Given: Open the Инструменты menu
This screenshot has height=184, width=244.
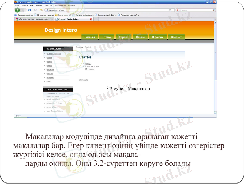Looking at the screenshot, I should pos(60,6).
